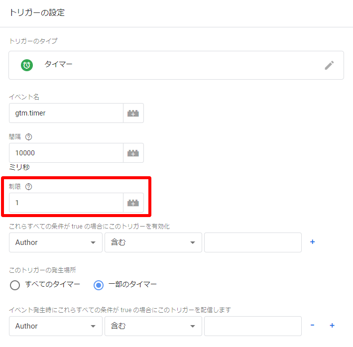This screenshot has height=347, width=353.
Task: Click the トリガーの設定 heading
Action: point(37,12)
